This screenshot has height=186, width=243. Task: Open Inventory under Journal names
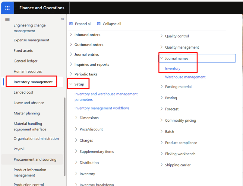(x=172, y=69)
